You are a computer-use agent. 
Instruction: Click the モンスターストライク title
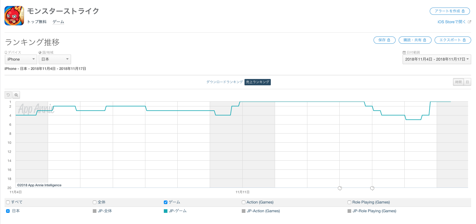pos(63,11)
